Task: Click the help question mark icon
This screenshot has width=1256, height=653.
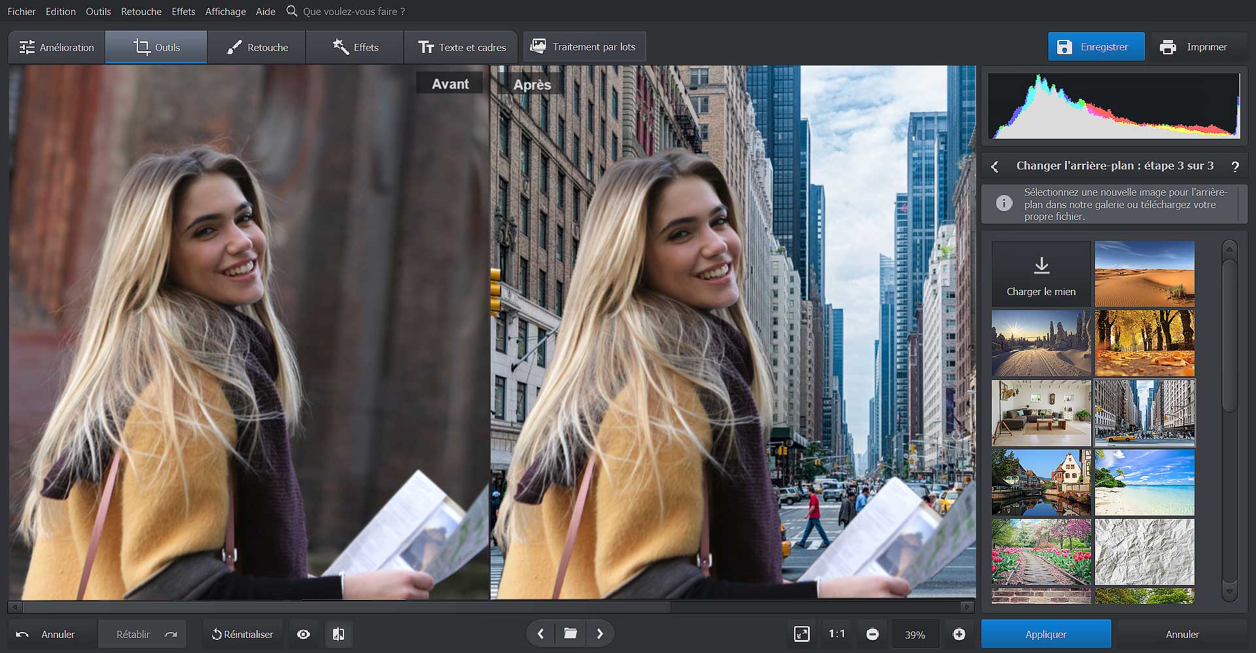Action: (x=1235, y=166)
